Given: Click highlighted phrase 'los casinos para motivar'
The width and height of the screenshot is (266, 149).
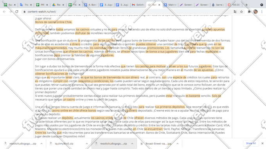Looking at the screenshot, I should (x=151, y=66).
